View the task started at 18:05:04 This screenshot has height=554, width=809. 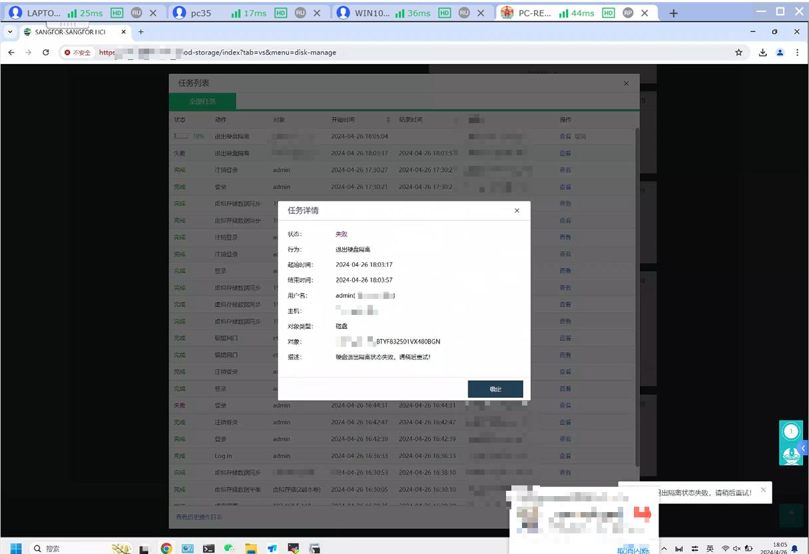[x=565, y=137]
